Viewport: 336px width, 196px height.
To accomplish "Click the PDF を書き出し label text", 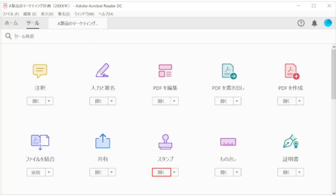I will (x=228, y=88).
